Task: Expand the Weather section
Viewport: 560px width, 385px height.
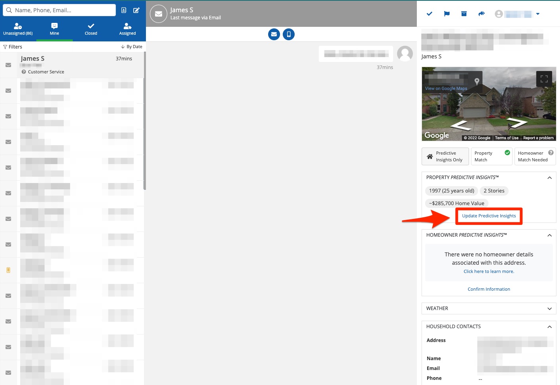Action: tap(489, 308)
